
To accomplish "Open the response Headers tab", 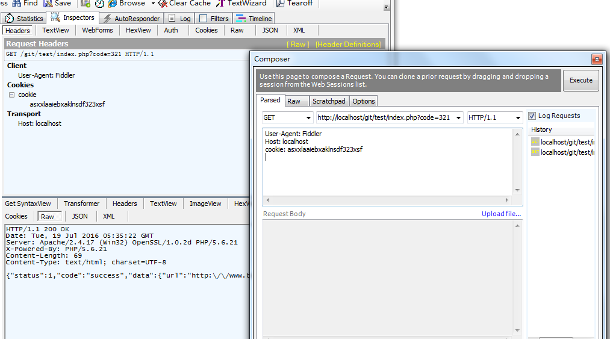I will pyautogui.click(x=125, y=204).
